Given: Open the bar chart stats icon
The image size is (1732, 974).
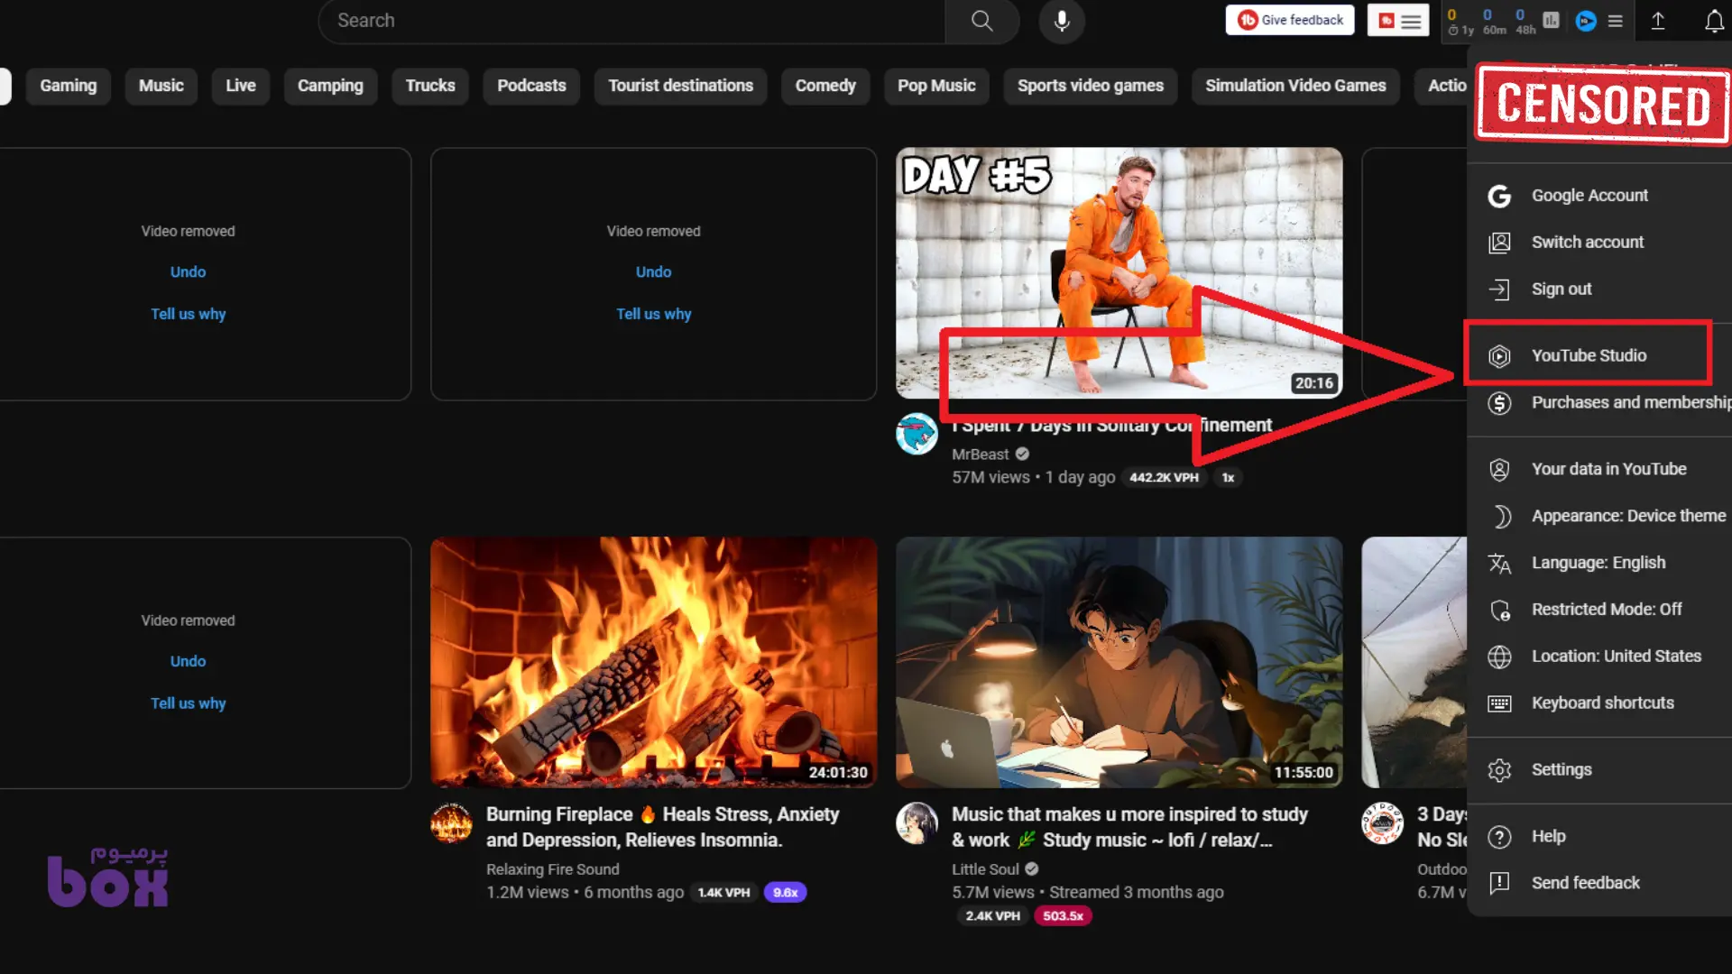Looking at the screenshot, I should tap(1551, 20).
